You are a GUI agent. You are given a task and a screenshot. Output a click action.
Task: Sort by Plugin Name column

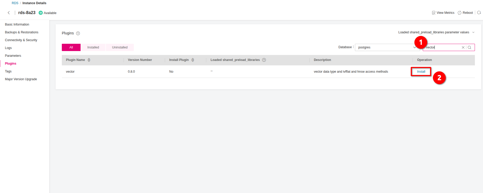(x=89, y=60)
